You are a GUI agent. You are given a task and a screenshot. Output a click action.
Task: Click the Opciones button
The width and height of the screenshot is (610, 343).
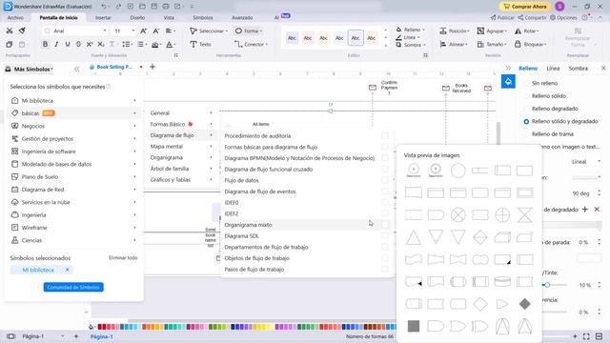coord(563,18)
